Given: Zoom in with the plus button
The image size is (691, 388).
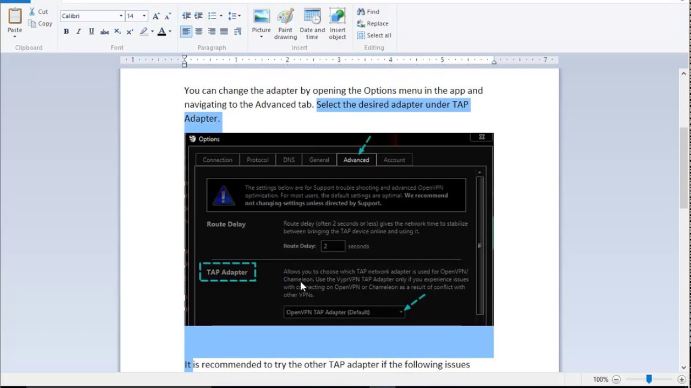Looking at the screenshot, I should [x=682, y=379].
